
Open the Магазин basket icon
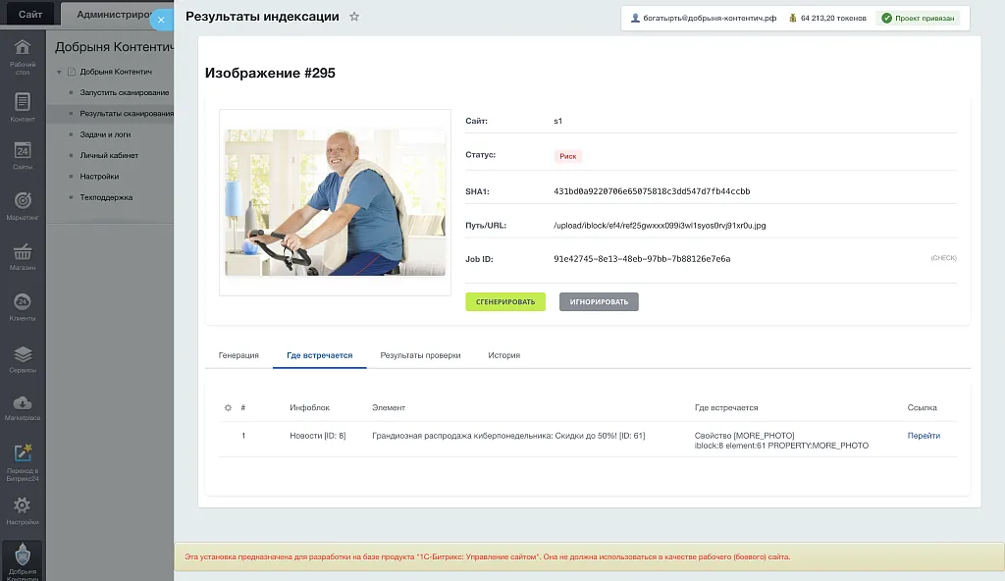(x=23, y=256)
